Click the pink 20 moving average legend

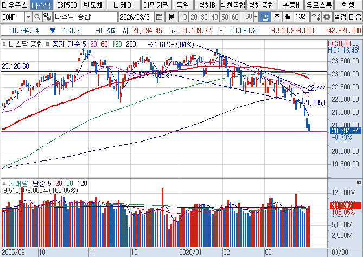tap(93, 44)
